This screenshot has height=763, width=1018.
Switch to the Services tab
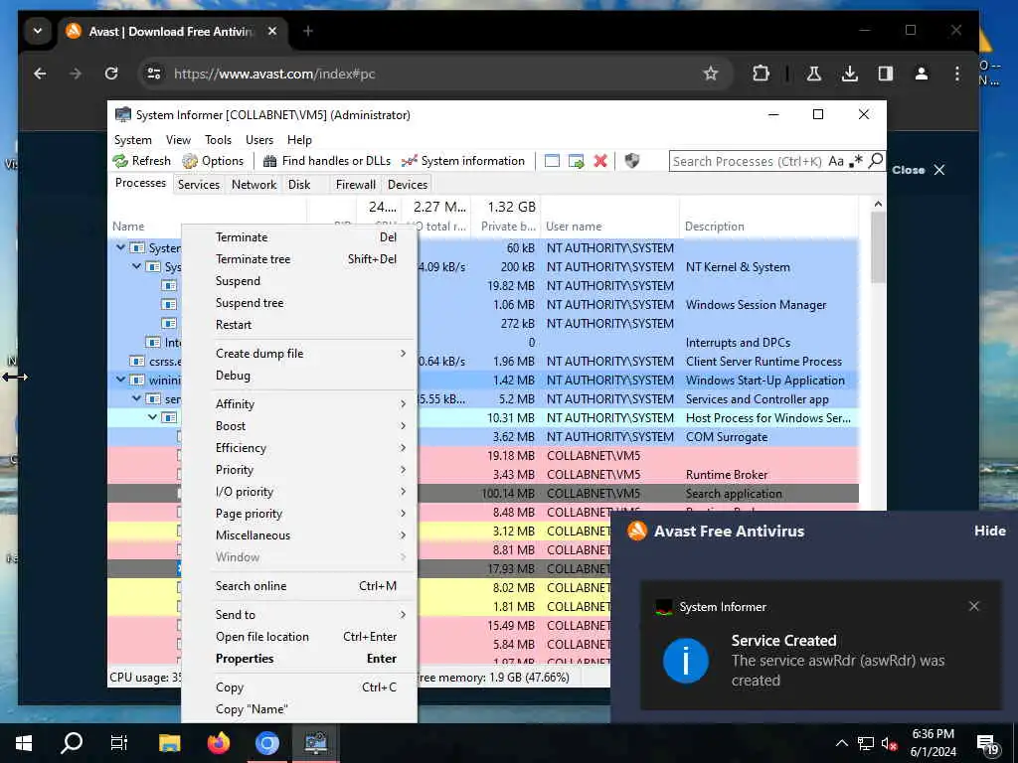(x=199, y=184)
